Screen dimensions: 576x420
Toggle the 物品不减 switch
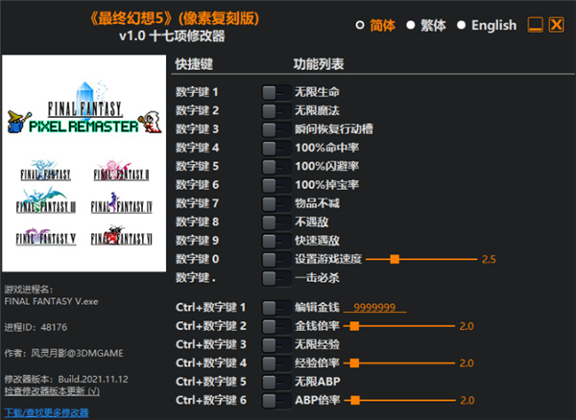pyautogui.click(x=276, y=203)
